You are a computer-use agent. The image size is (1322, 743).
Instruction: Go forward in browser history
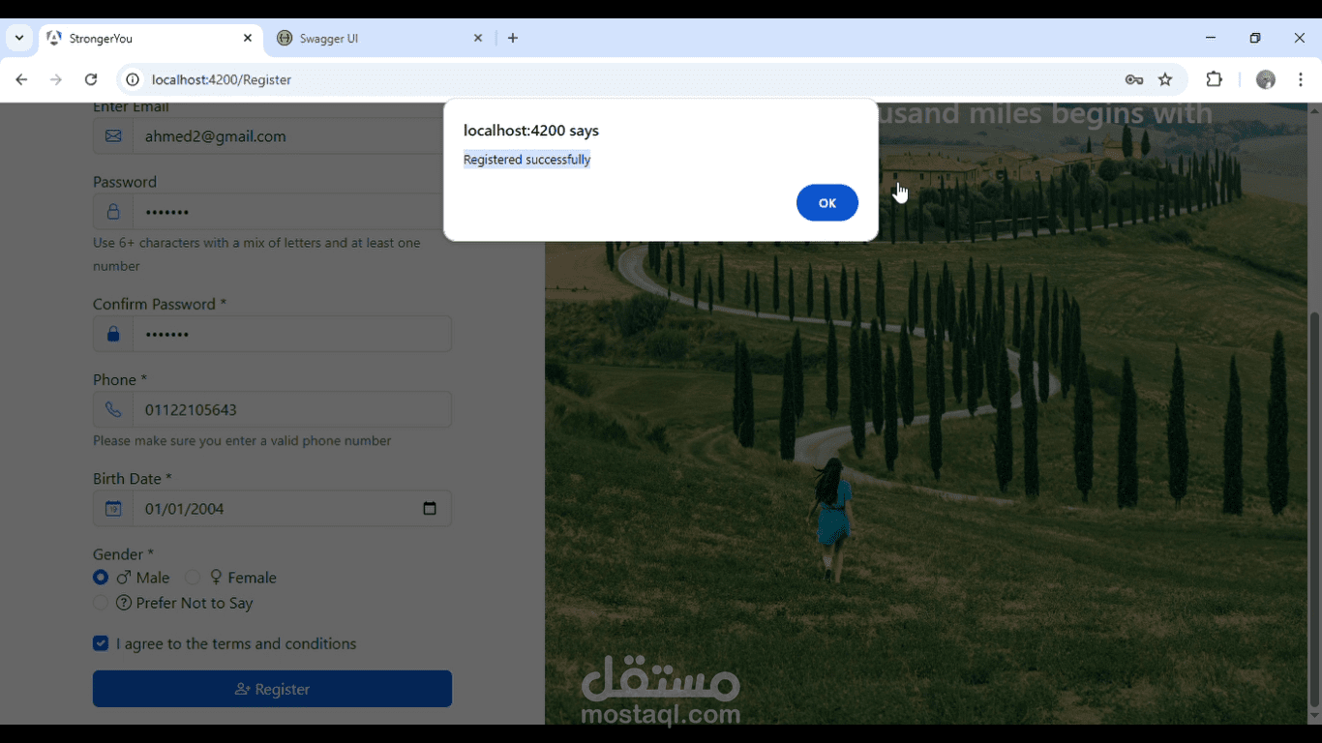click(x=56, y=79)
